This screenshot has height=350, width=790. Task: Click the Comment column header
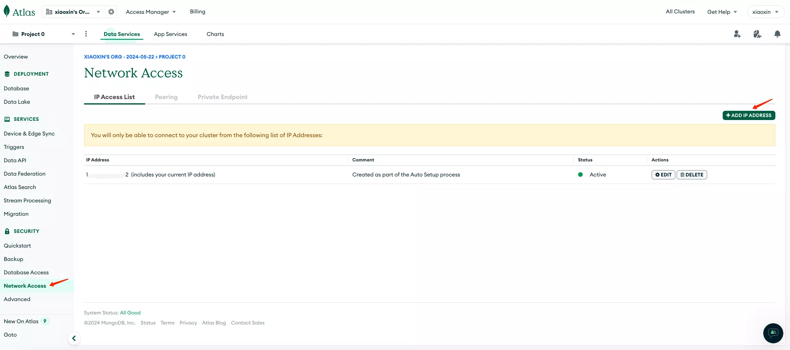coord(363,160)
